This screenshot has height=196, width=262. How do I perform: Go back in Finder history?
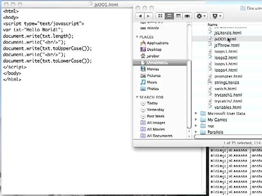140,16
